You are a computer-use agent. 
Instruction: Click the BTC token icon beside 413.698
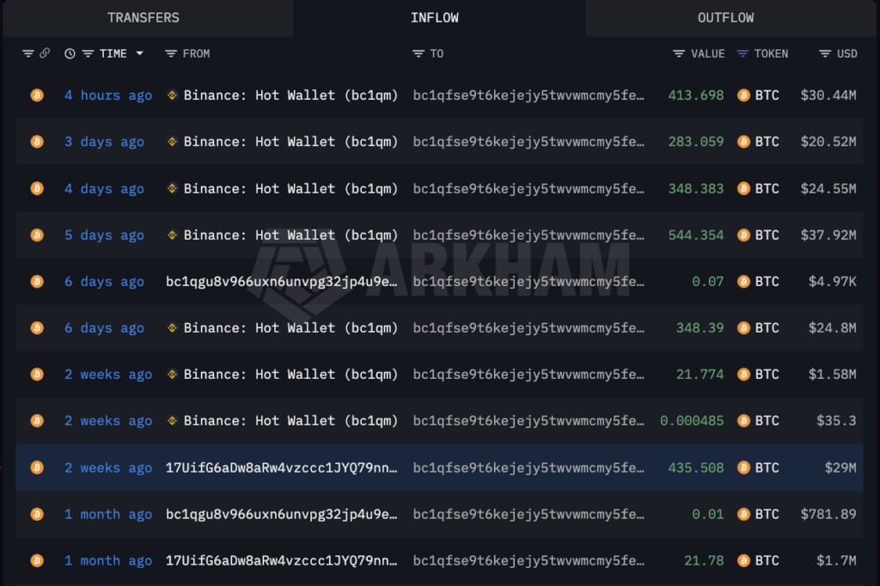click(x=743, y=95)
